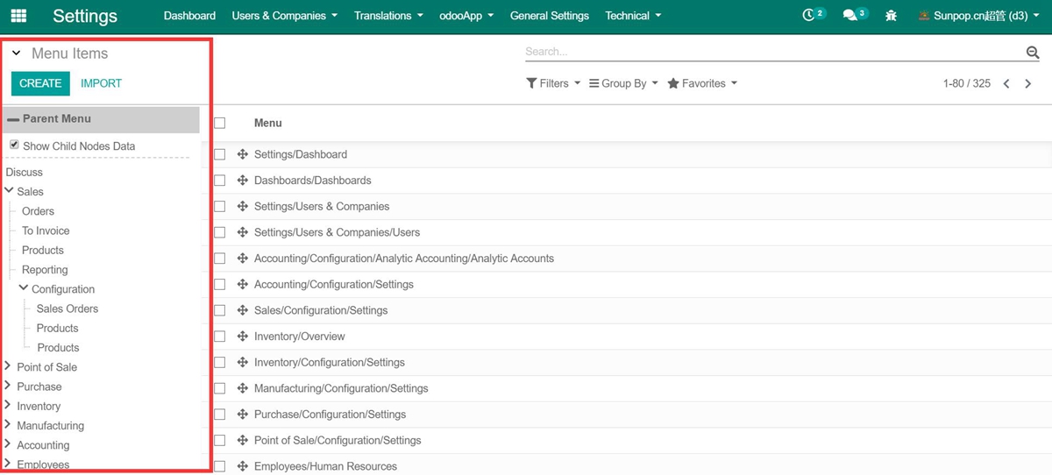Click the IMPORT button

tap(101, 83)
